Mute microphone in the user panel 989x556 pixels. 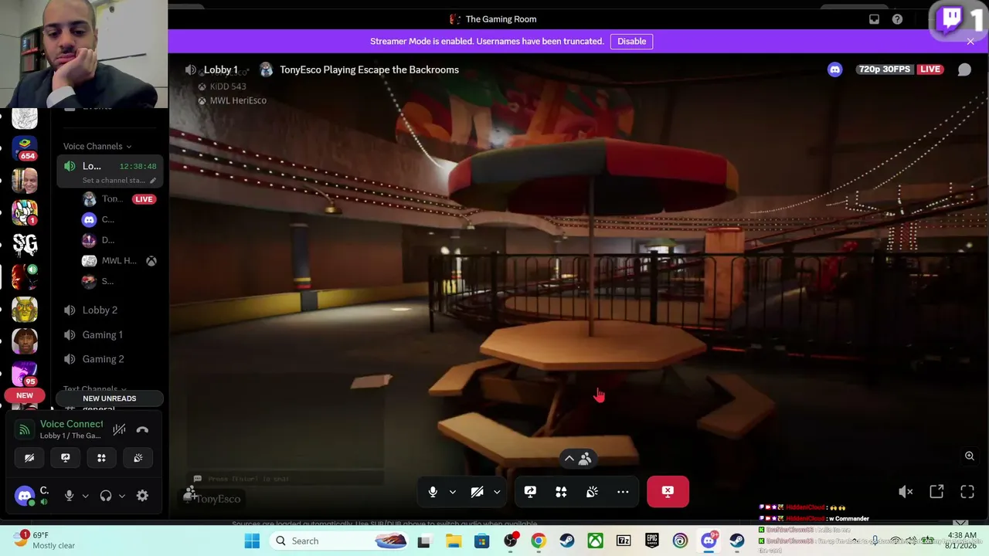pyautogui.click(x=69, y=496)
